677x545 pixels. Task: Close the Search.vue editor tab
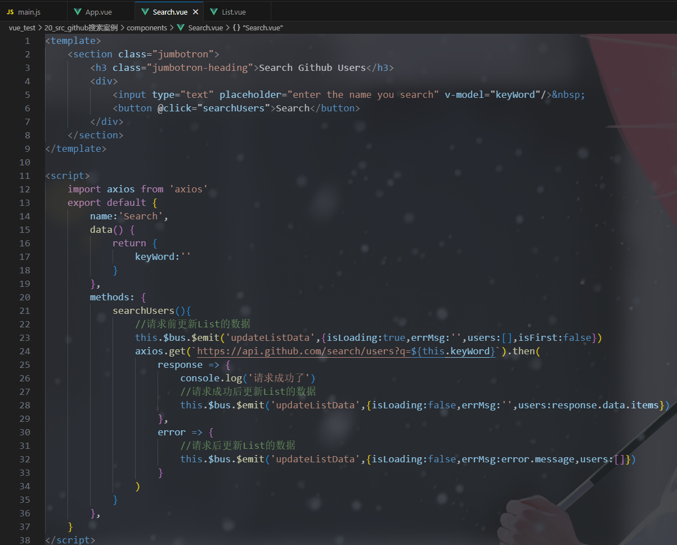pyautogui.click(x=195, y=11)
